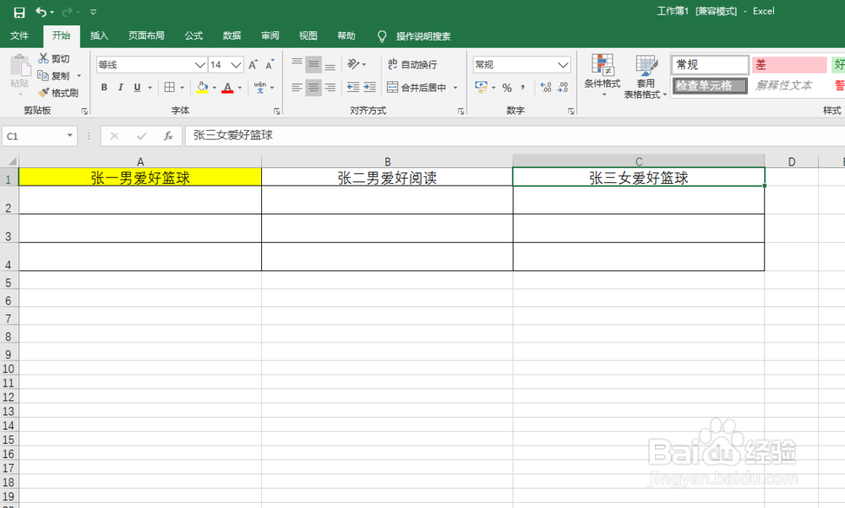Screen dimensions: 845x508
Task: Apply percent style
Action: pos(507,87)
